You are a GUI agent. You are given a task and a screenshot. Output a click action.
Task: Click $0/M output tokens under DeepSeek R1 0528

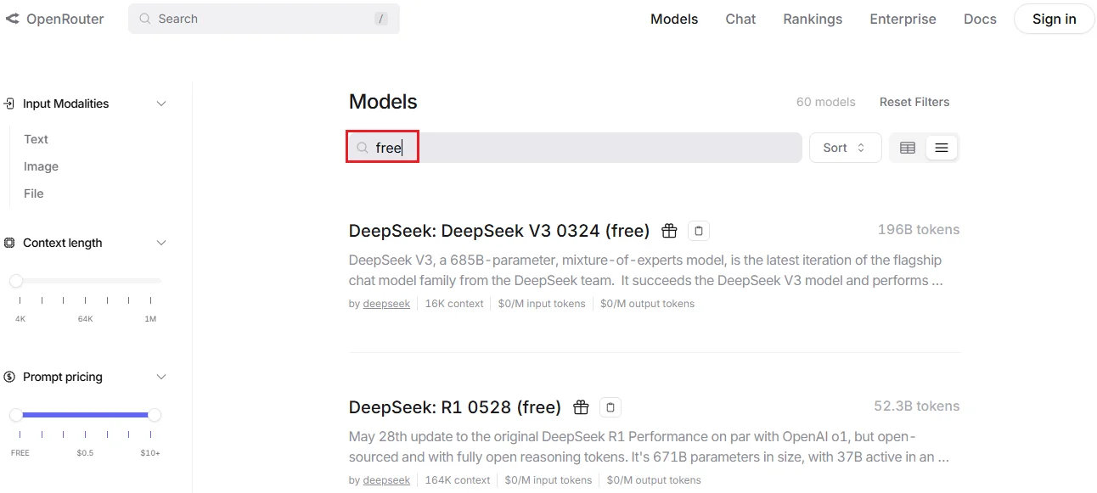pos(654,480)
